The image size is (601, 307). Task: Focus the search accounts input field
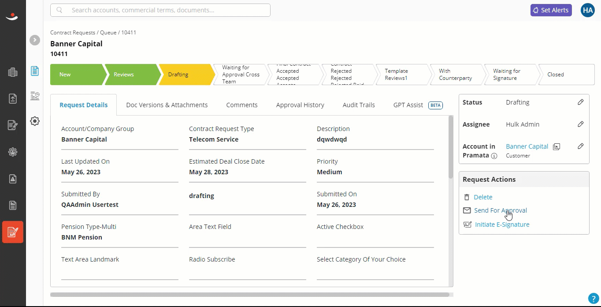[160, 10]
